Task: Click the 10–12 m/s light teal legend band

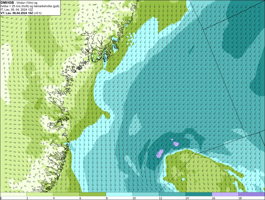Action: click(x=146, y=194)
